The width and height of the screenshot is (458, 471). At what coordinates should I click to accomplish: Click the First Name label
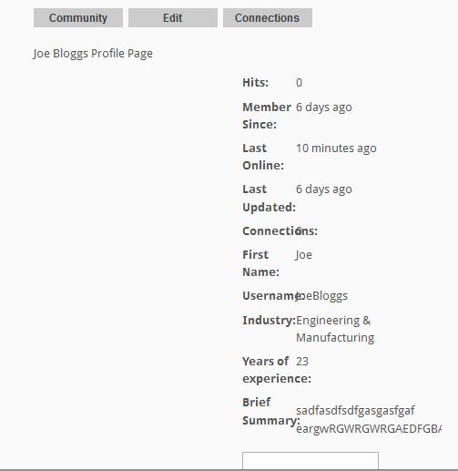point(260,263)
